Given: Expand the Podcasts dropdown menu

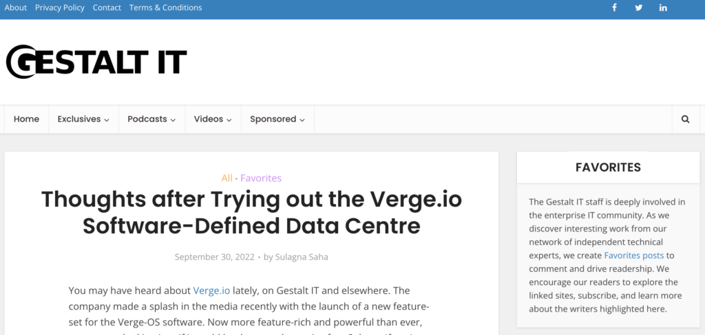Looking at the screenshot, I should (x=151, y=119).
